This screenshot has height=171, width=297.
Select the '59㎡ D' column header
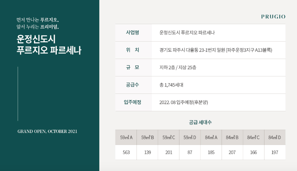[x=190, y=137]
